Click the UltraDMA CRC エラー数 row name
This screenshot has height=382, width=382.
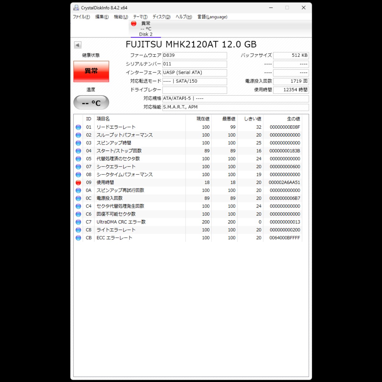[121, 222]
